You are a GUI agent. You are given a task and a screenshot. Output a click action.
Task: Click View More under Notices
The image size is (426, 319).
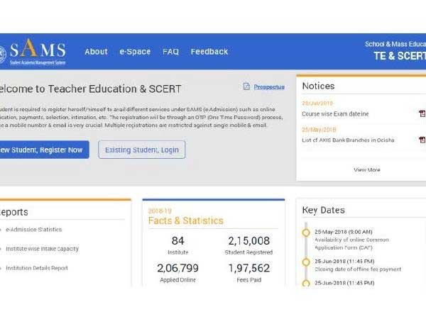pyautogui.click(x=366, y=169)
